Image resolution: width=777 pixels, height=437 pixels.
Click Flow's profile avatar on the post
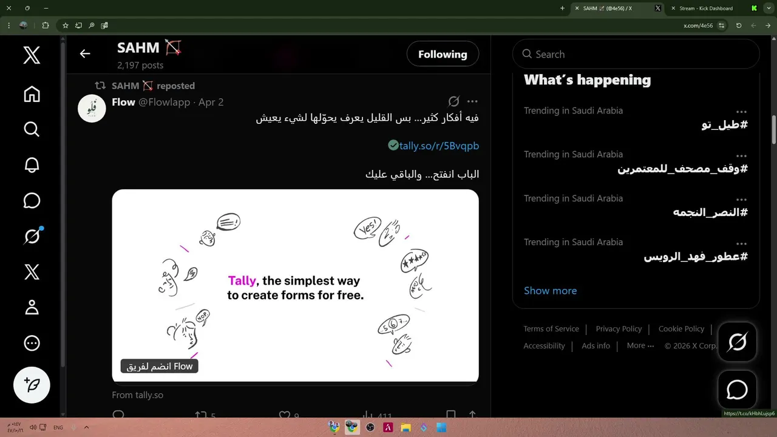tap(92, 108)
